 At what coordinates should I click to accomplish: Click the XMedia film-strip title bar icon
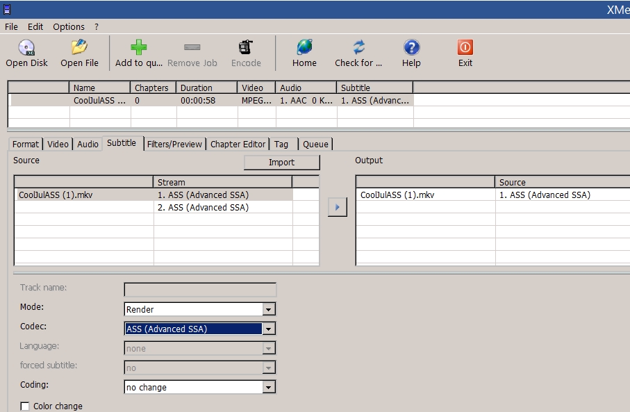(7, 9)
